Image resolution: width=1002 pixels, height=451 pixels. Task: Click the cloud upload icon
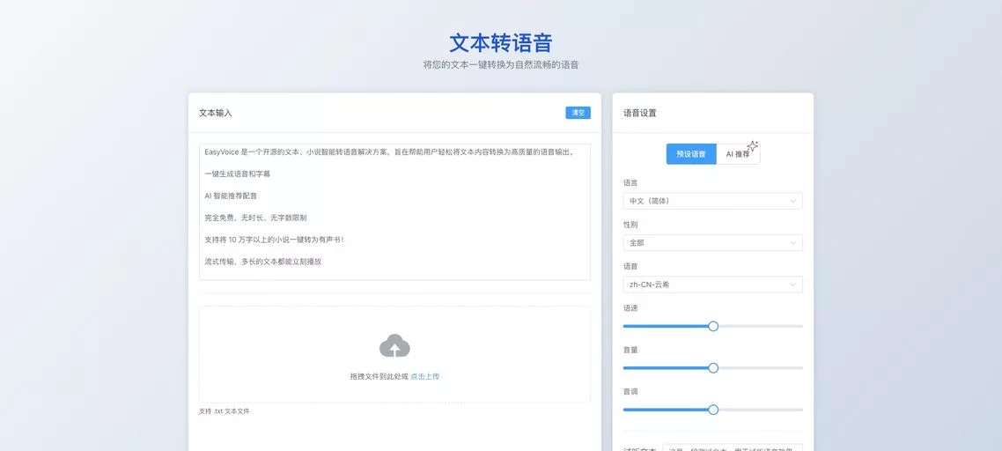(394, 345)
